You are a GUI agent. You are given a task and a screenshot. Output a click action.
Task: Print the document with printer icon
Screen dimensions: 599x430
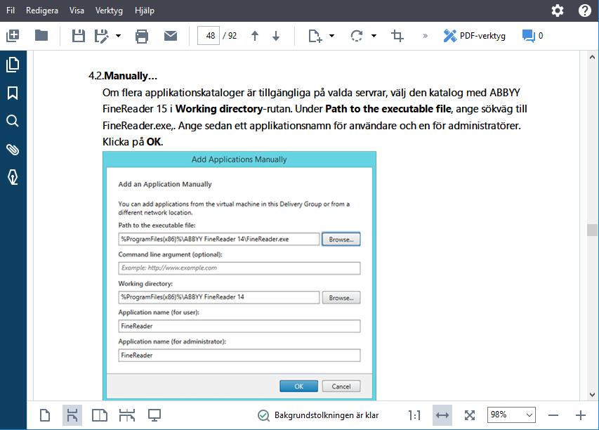click(142, 37)
